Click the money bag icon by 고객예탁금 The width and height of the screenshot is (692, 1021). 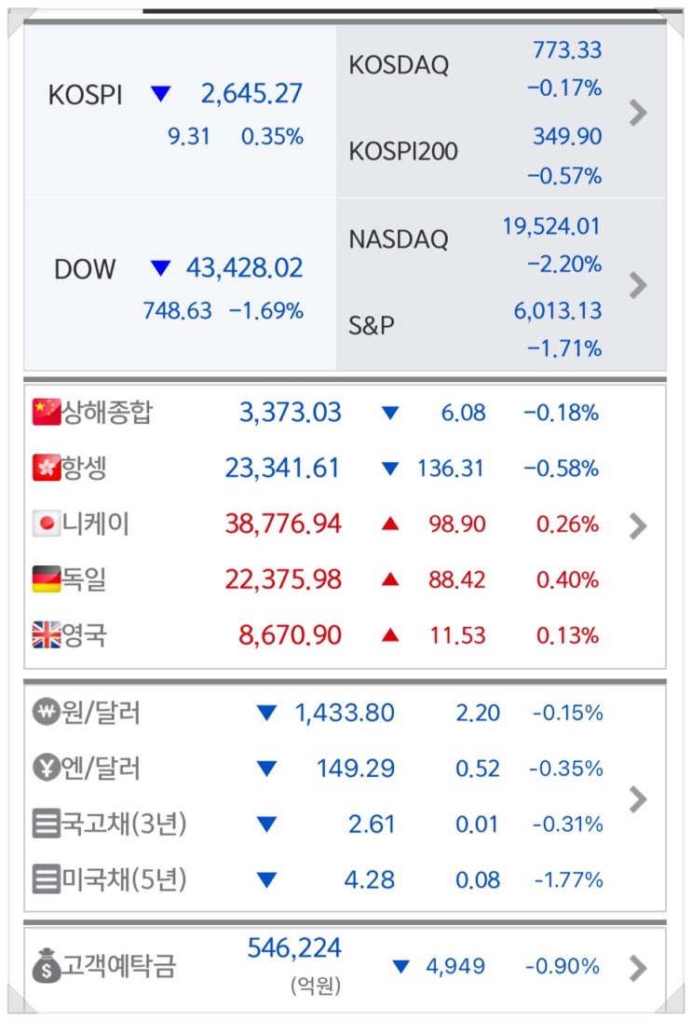(46, 967)
